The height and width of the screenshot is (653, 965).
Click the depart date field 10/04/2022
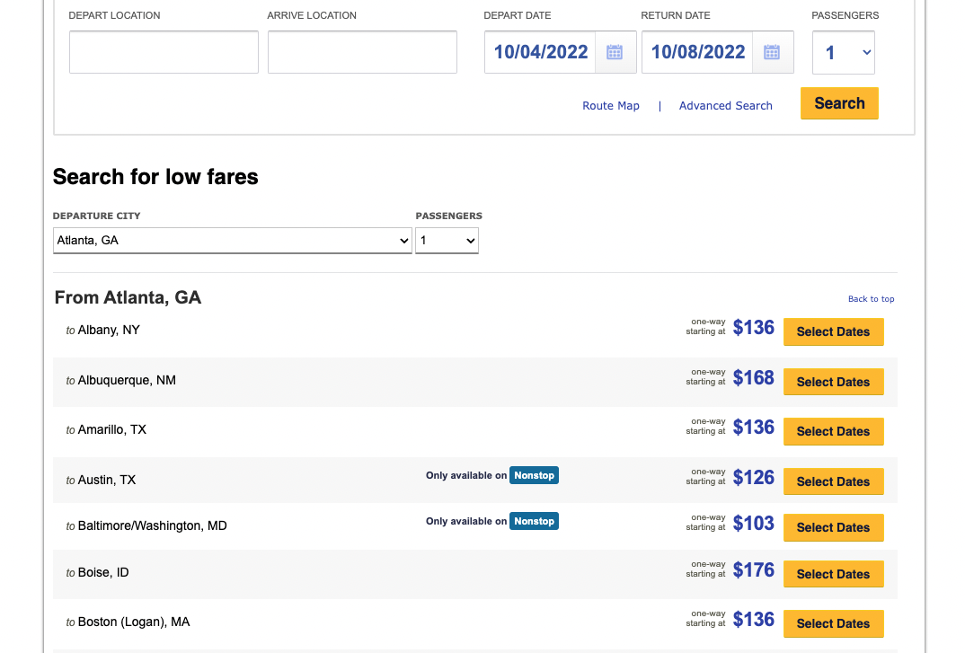pos(541,52)
